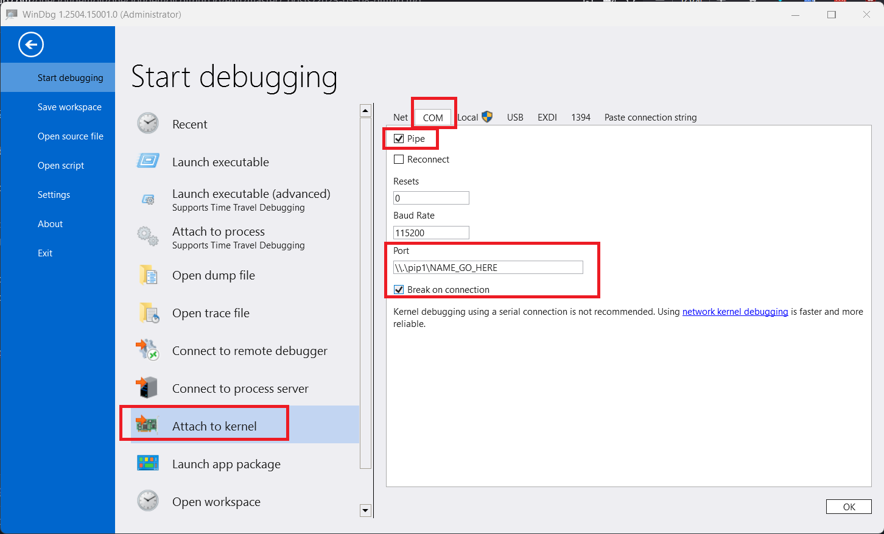The height and width of the screenshot is (534, 884).
Task: Click the OK button
Action: (x=849, y=507)
